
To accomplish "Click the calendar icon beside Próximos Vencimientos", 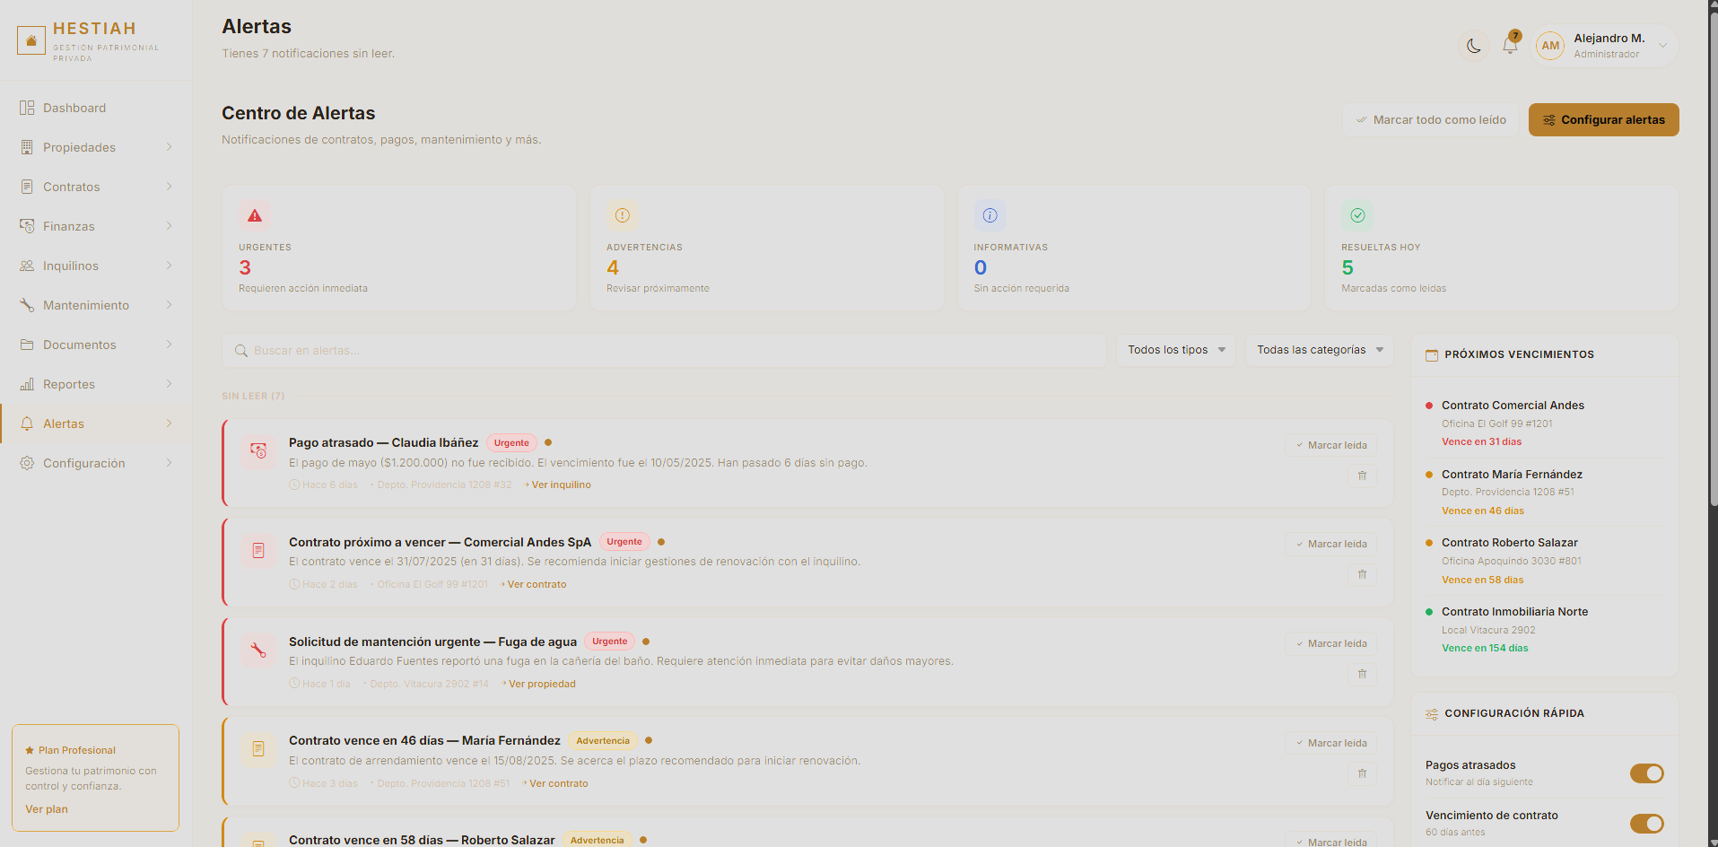I will tap(1432, 355).
